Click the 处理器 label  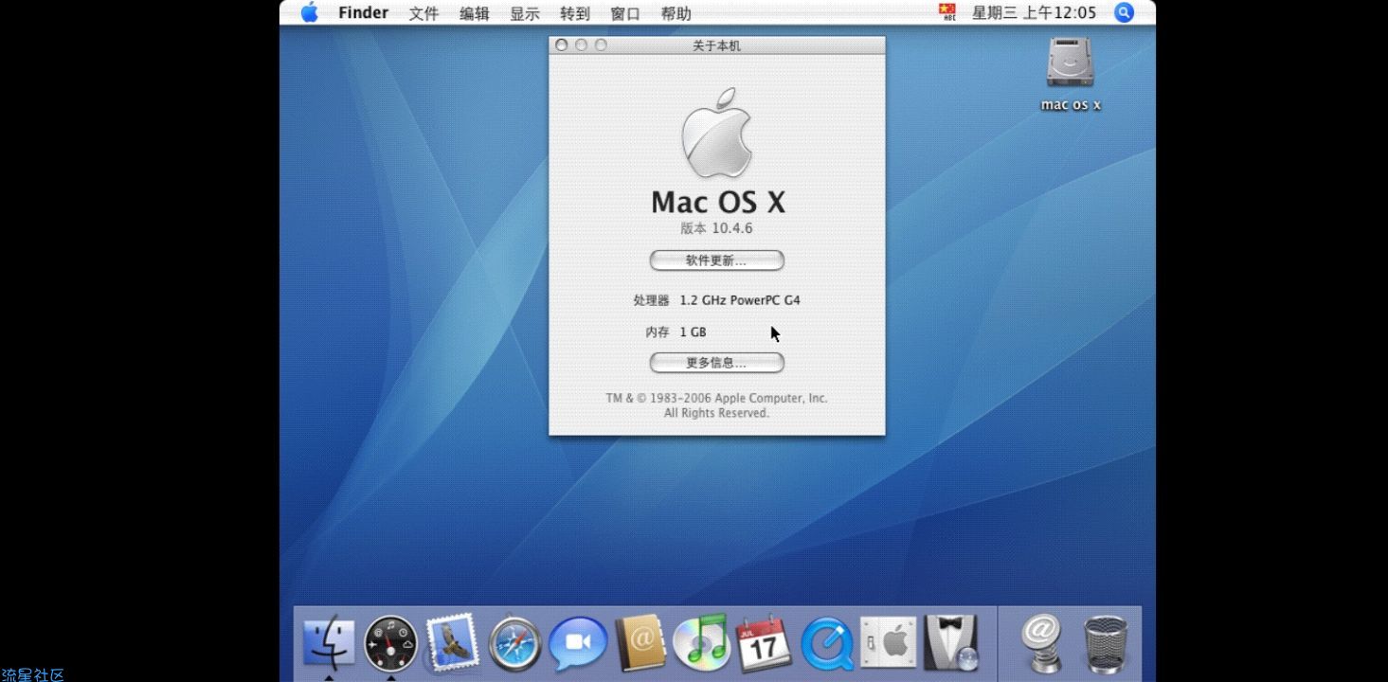click(651, 300)
